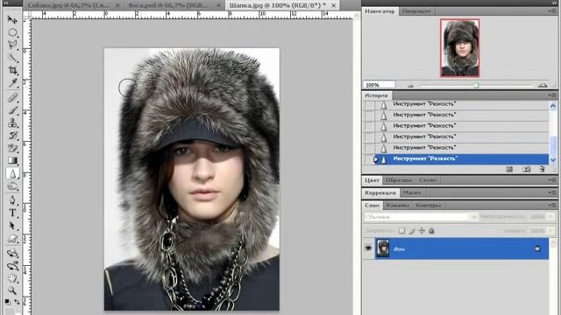Select the Gradient tool
561x315 pixels.
[x=12, y=160]
